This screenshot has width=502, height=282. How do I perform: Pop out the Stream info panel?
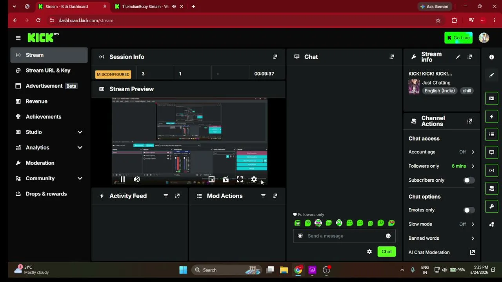point(470,57)
